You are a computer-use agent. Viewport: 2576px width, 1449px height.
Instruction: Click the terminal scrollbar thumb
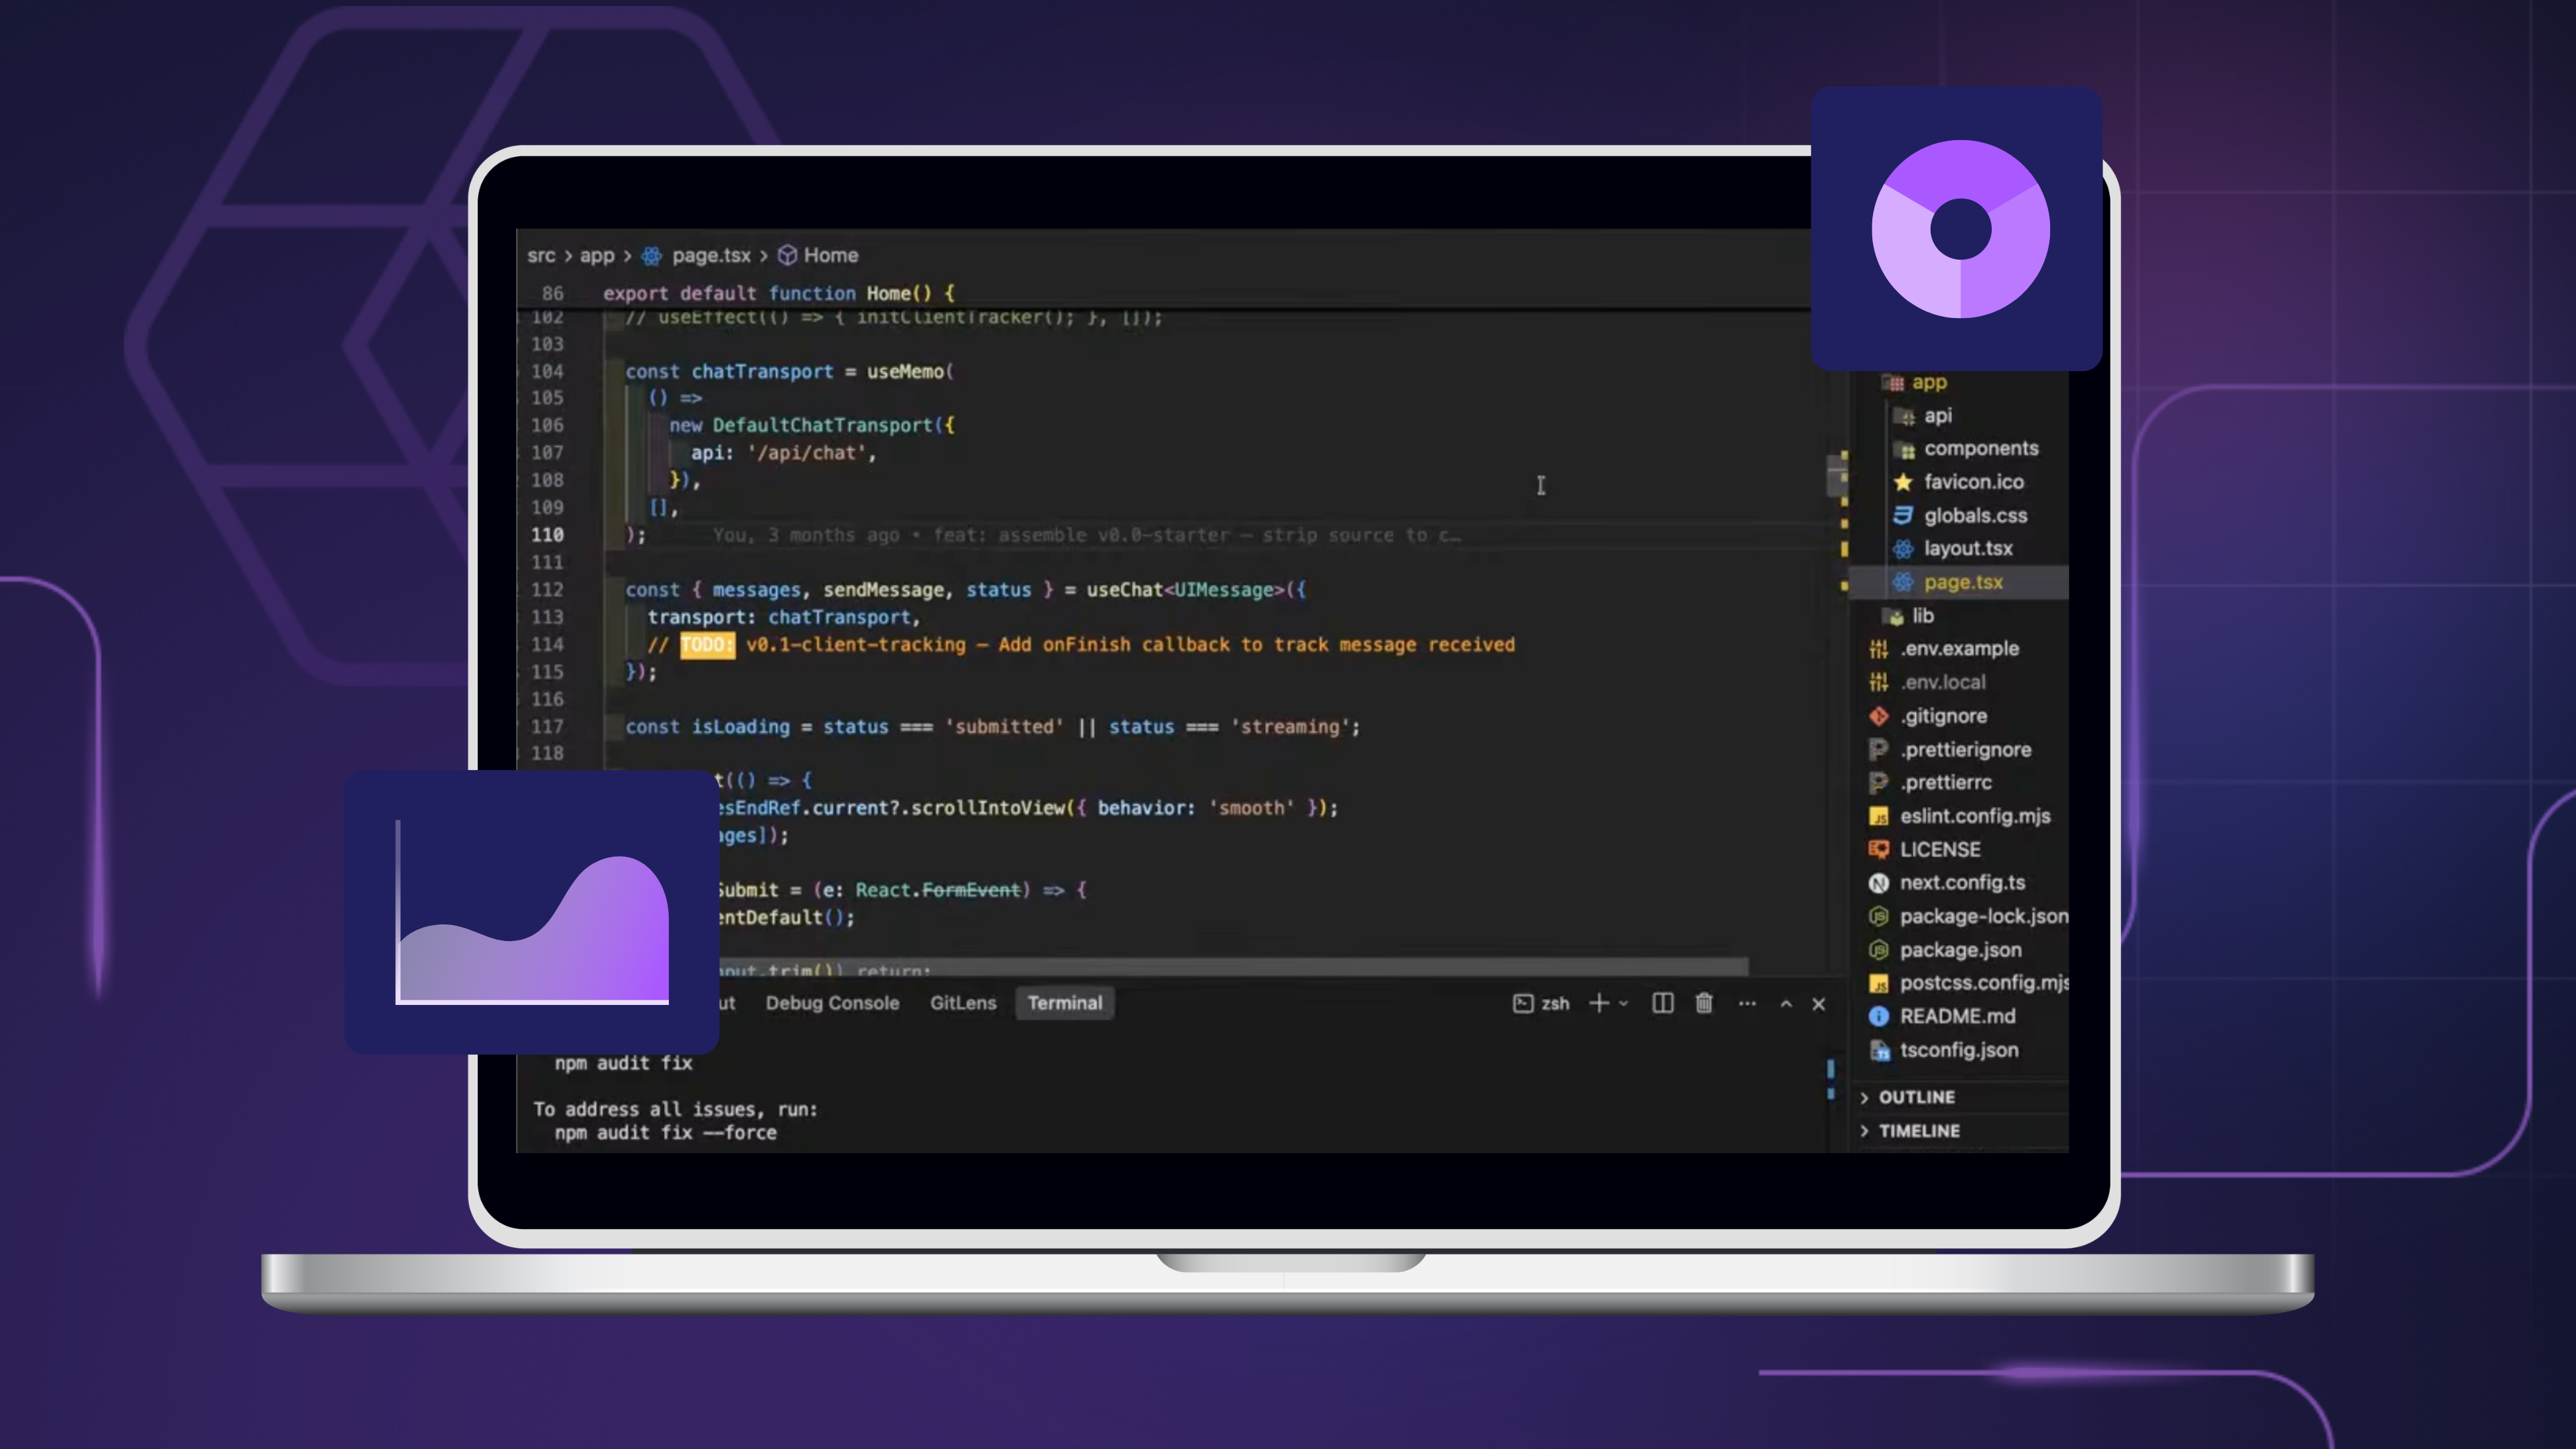click(1831, 1069)
